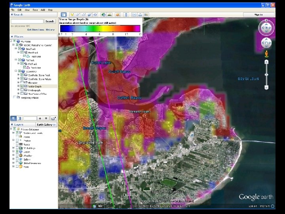Click the Get Directions link
The width and height of the screenshot is (285, 214).
36,30
